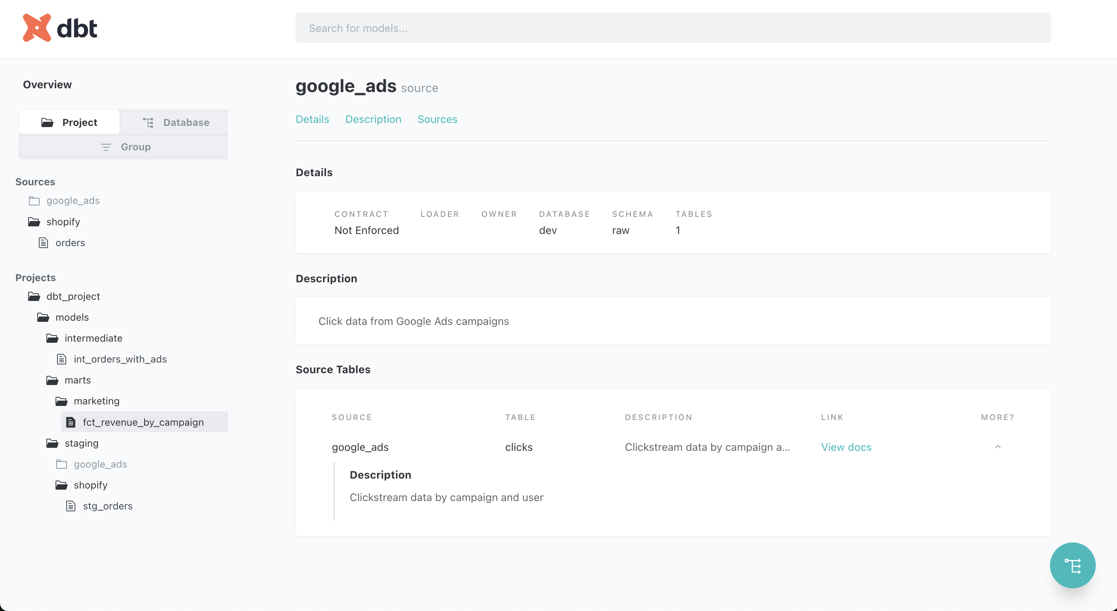The height and width of the screenshot is (611, 1117).
Task: Collapse shopify folder under staging
Action: 91,485
